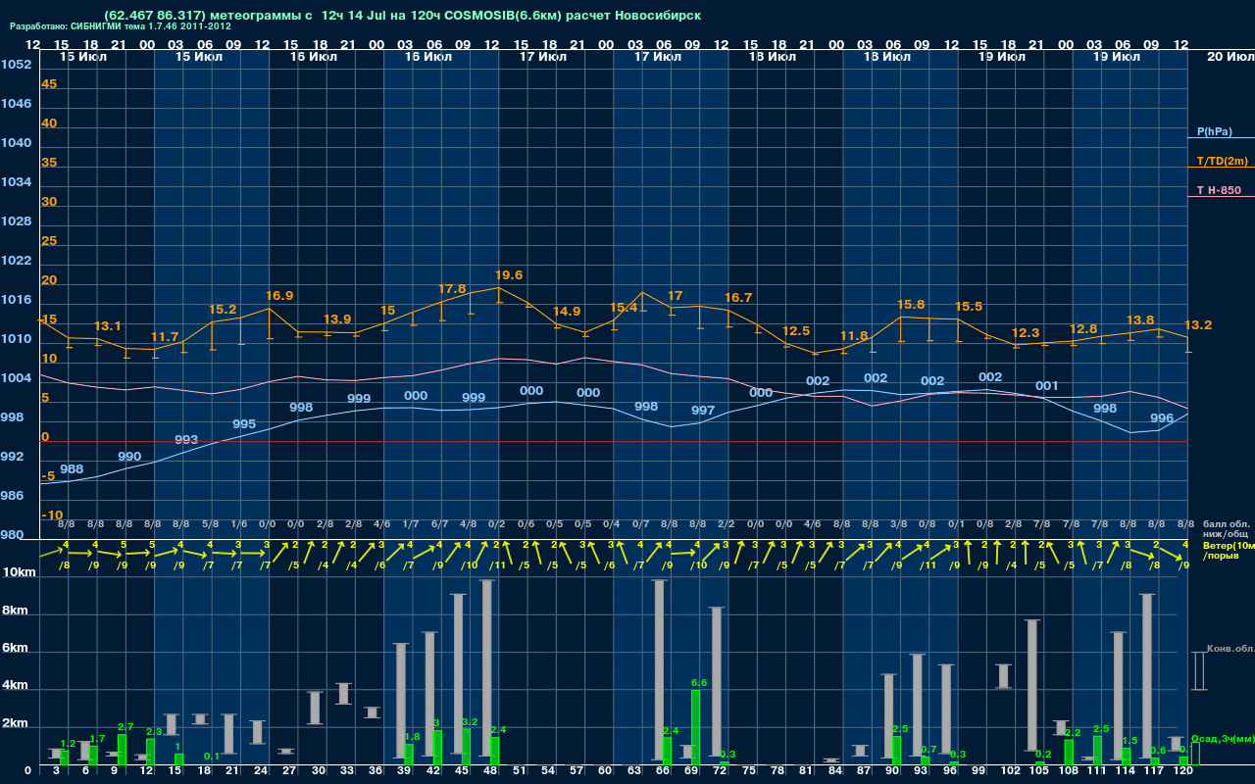Select the Конв.обл. legend label
1255x784 pixels.
tap(1230, 650)
